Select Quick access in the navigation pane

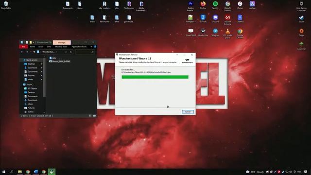click(x=32, y=60)
